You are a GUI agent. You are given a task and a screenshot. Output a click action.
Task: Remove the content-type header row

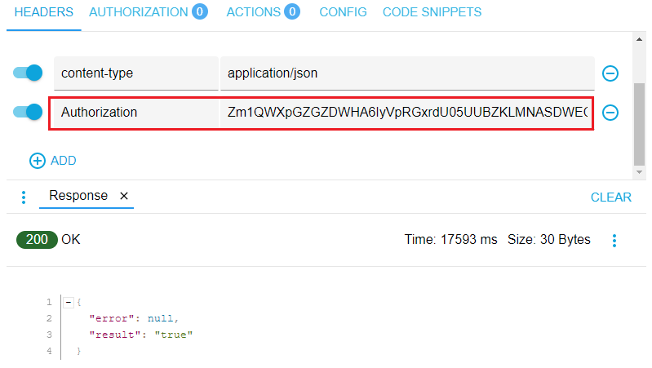coord(610,73)
